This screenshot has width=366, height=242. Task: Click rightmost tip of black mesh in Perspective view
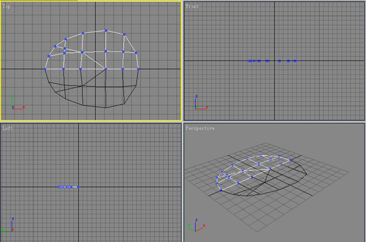(x=306, y=174)
